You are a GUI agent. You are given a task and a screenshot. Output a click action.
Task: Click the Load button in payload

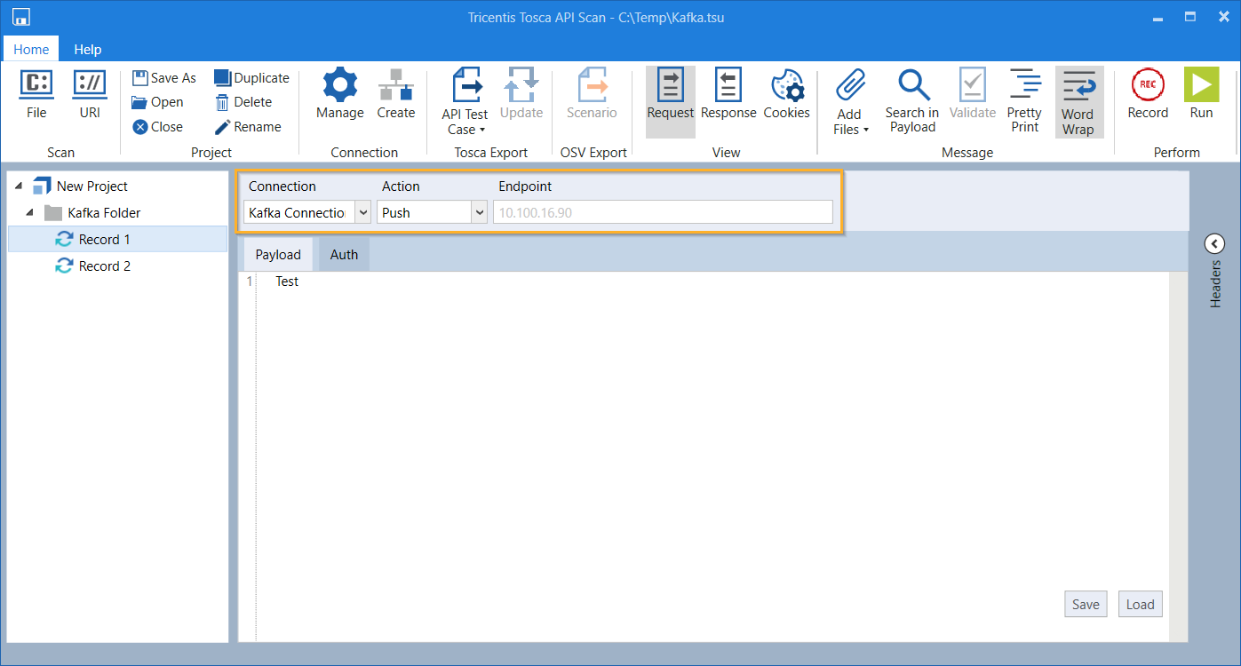click(x=1140, y=605)
